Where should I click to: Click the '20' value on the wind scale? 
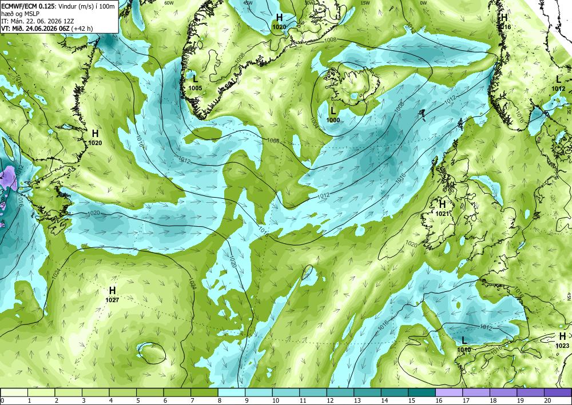[547, 400]
